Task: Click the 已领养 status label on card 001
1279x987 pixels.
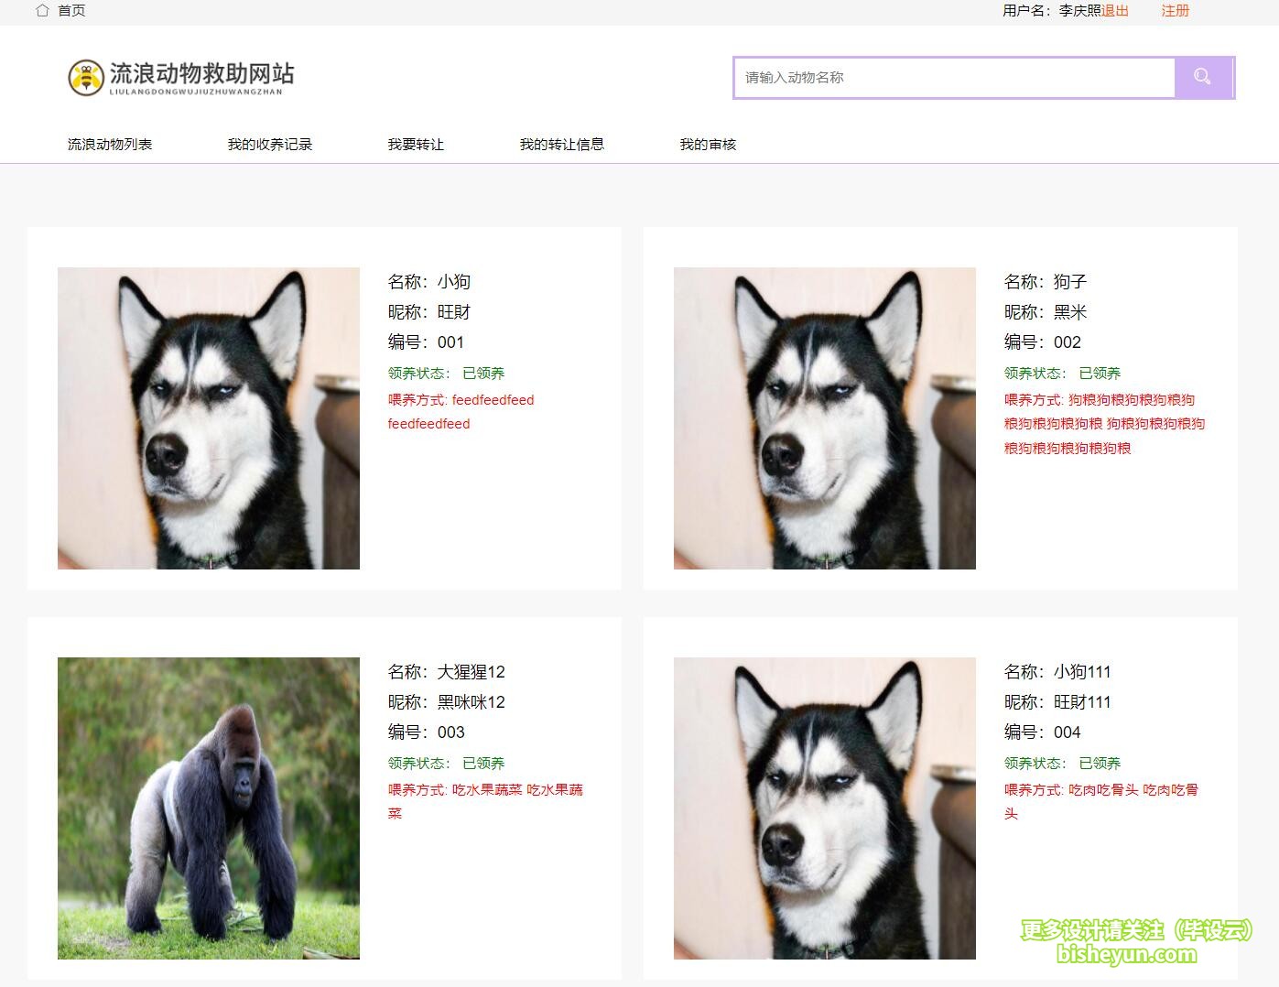Action: click(x=482, y=373)
